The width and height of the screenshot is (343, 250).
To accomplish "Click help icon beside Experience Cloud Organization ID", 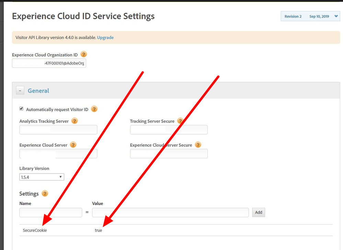I will [x=83, y=54].
